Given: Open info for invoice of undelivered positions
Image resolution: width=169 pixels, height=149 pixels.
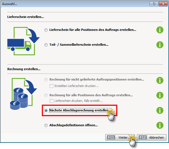Looking at the screenshot, I should (160, 80).
